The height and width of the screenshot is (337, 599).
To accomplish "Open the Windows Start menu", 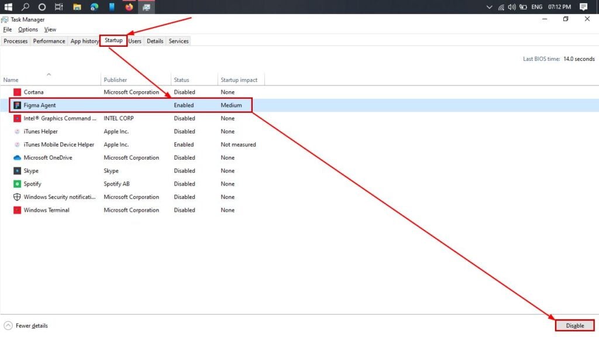I will point(8,7).
